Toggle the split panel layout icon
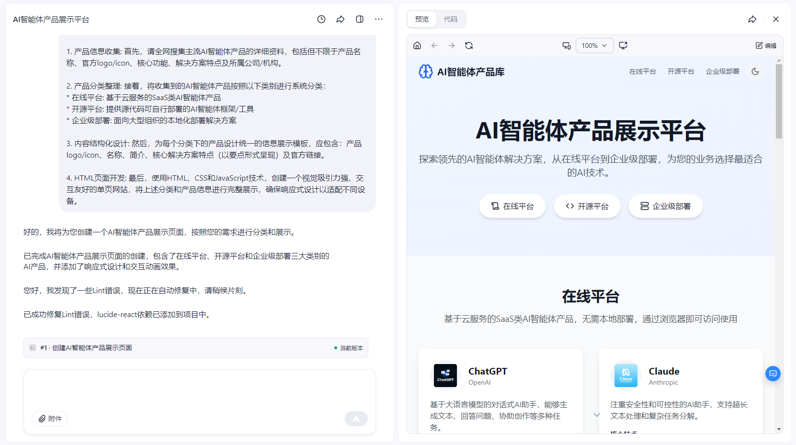Viewport: 796px width, 445px height. pos(360,19)
